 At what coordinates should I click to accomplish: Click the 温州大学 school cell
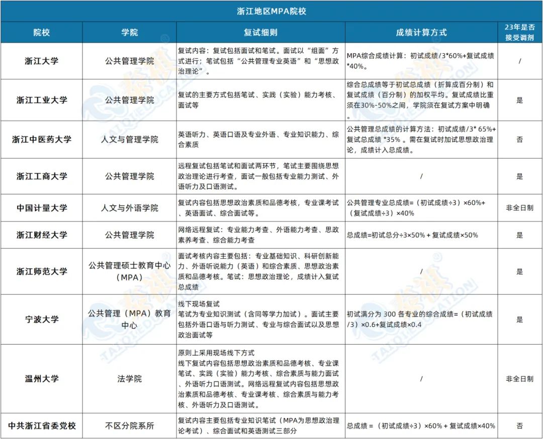(42, 379)
